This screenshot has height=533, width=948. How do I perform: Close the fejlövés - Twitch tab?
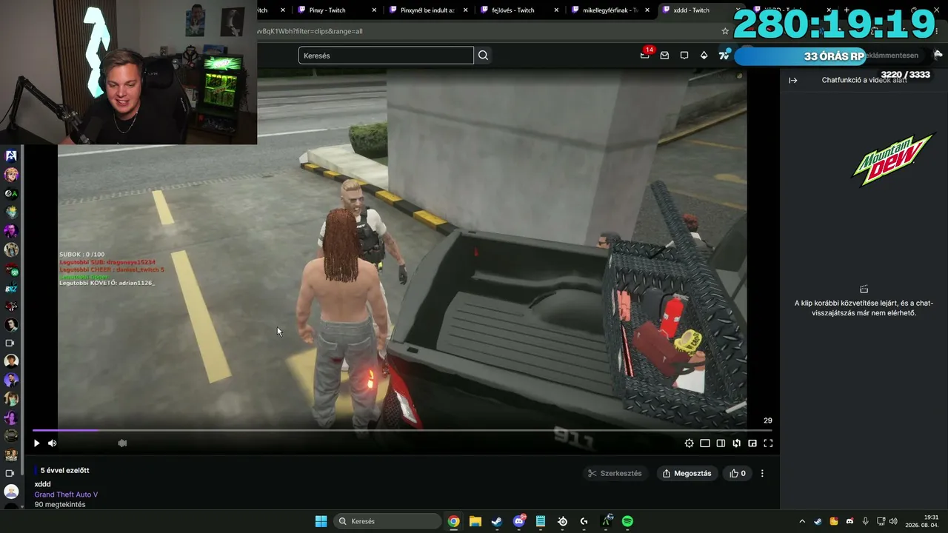click(x=556, y=10)
